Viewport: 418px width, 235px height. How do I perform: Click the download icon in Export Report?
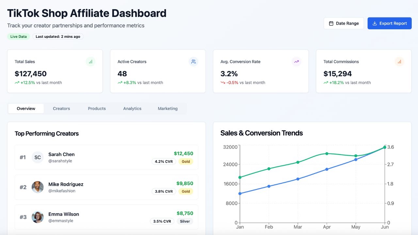coord(375,23)
